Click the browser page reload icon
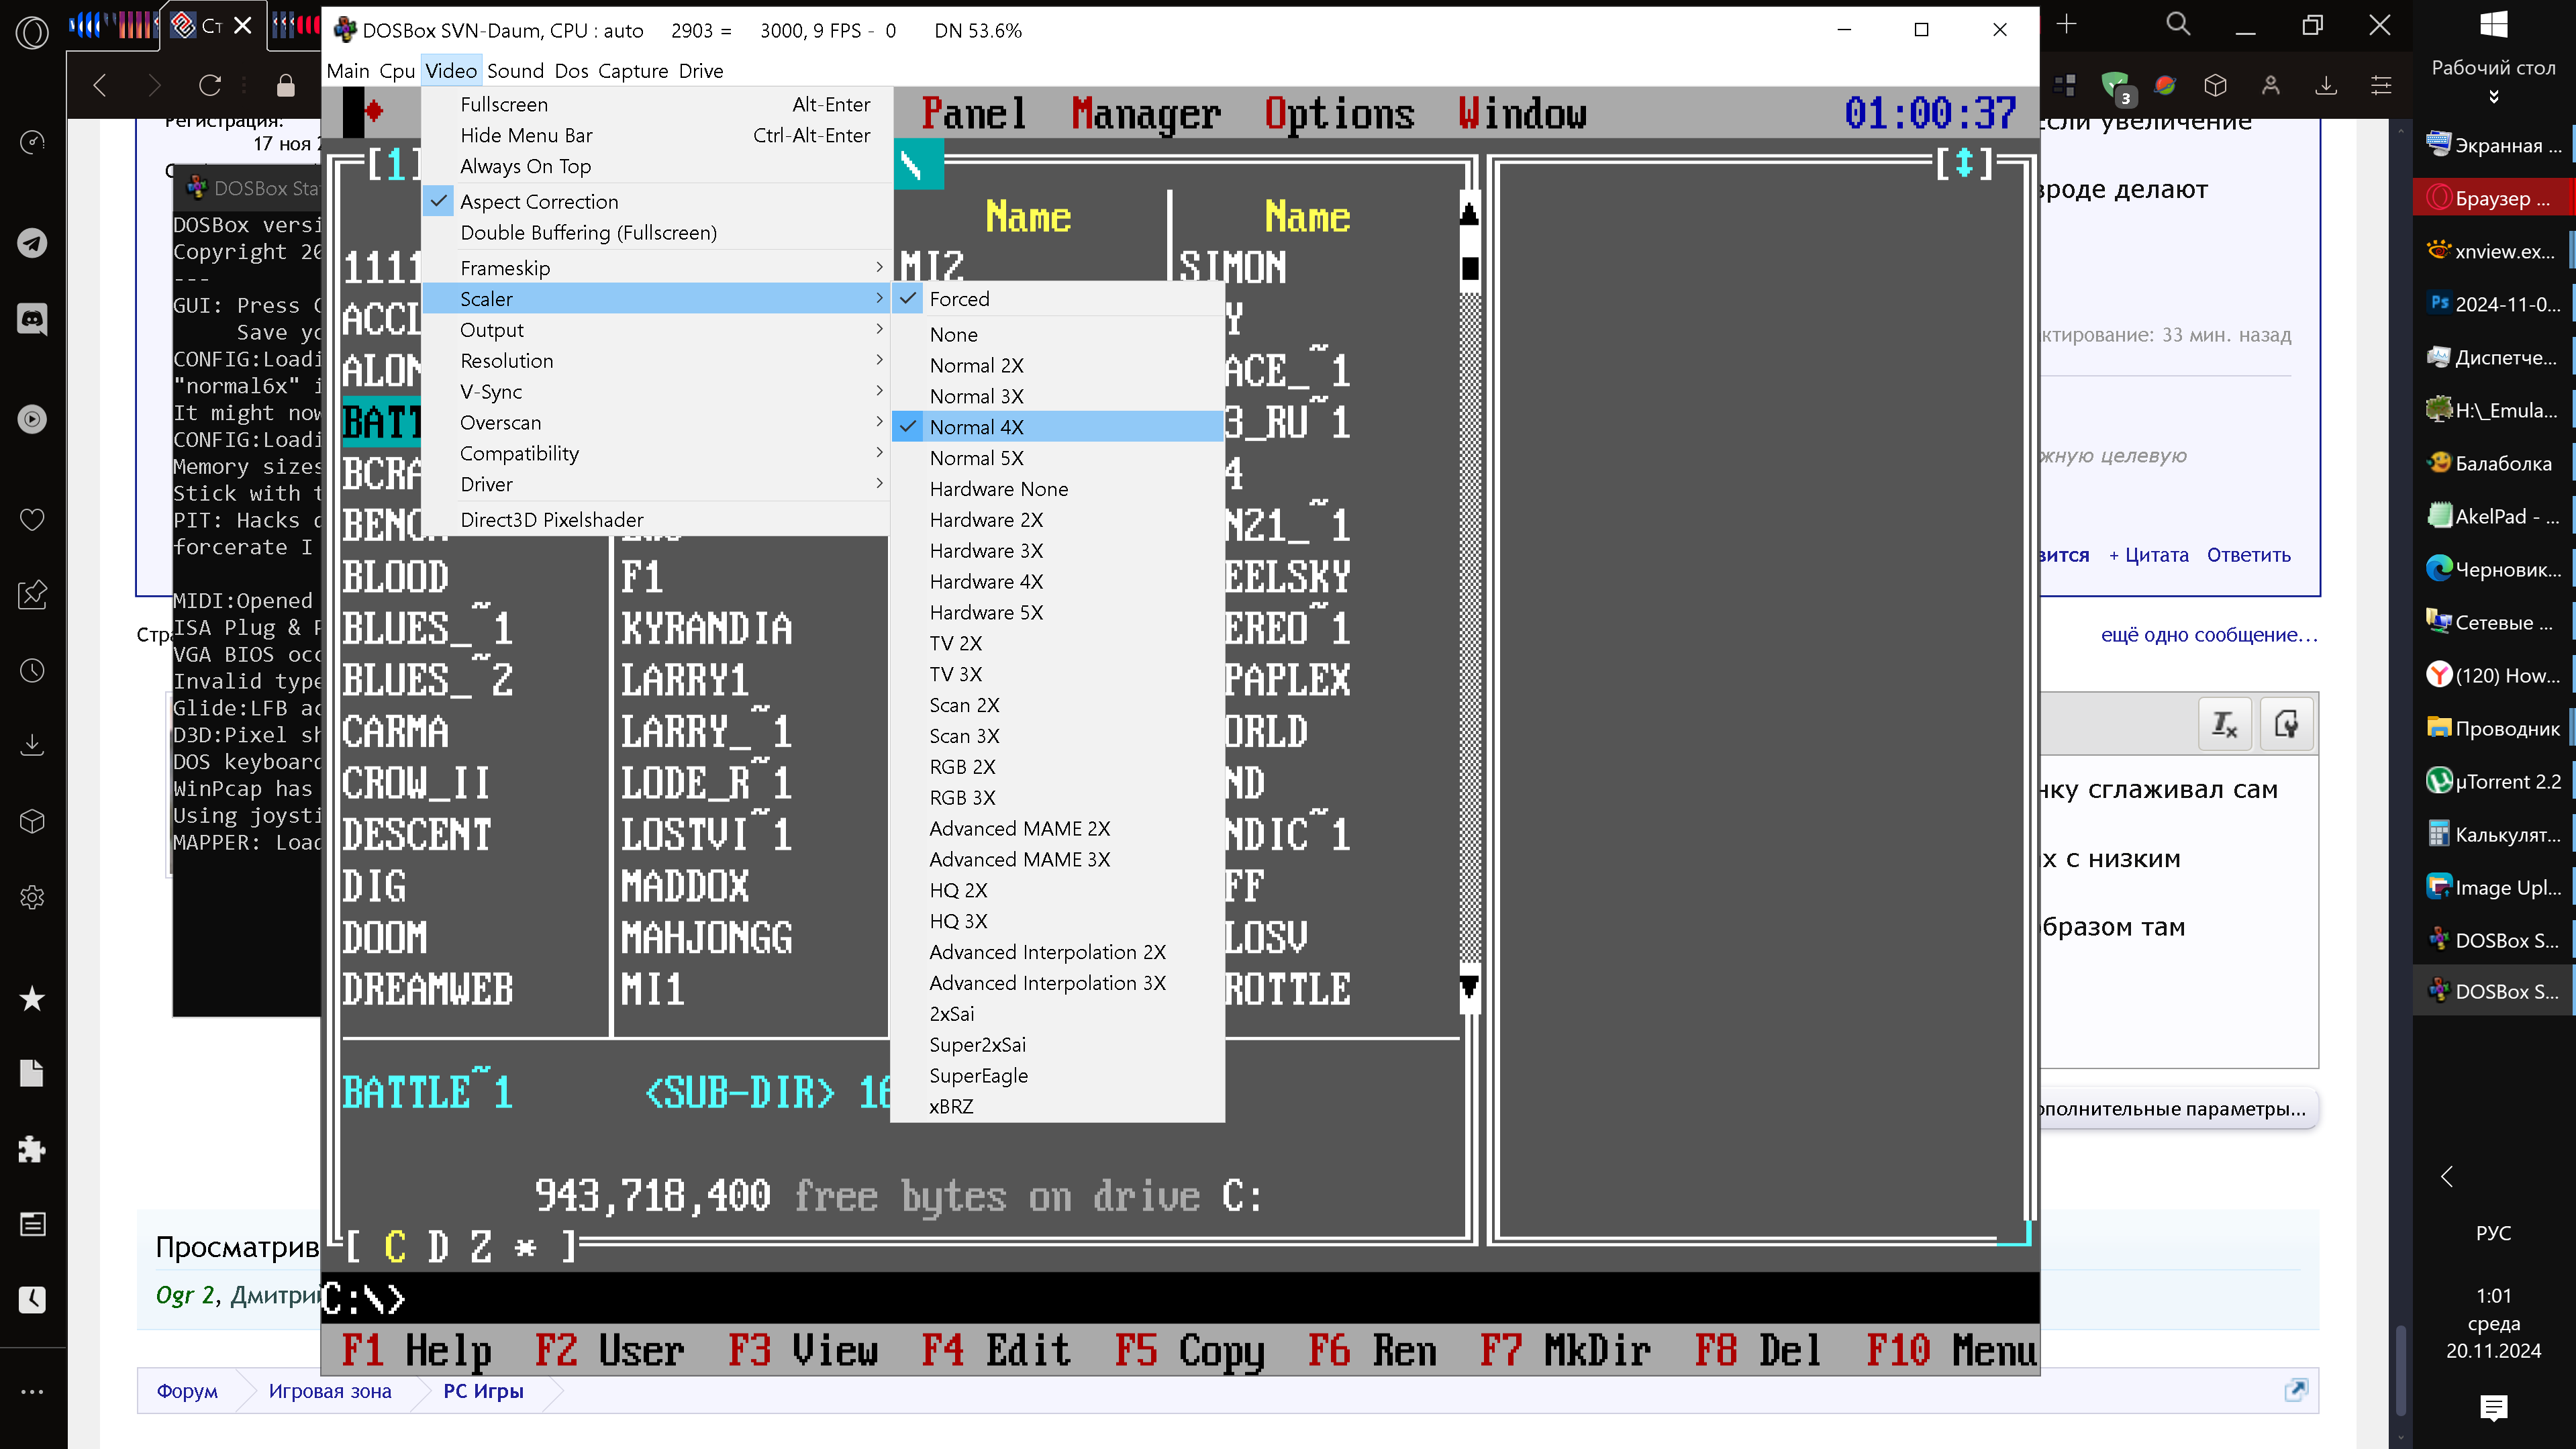 tap(210, 86)
